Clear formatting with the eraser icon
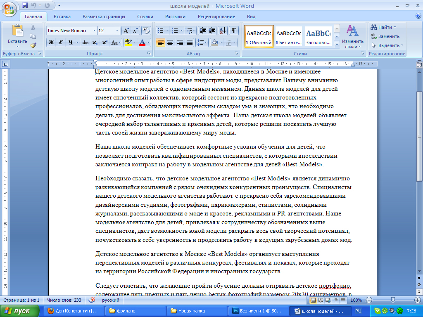This screenshot has width=423, height=317. 146,31
